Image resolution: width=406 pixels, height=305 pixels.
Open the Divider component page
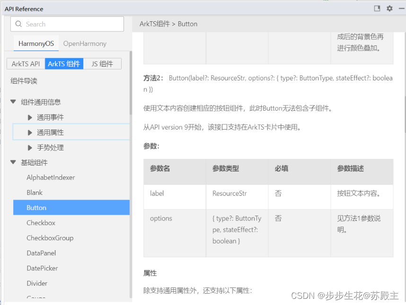click(x=37, y=283)
